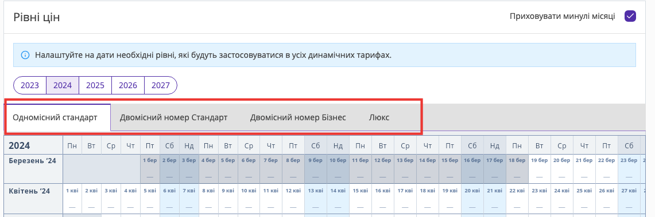
Task: Select the '17 бер' day cell
Action: click(495, 169)
